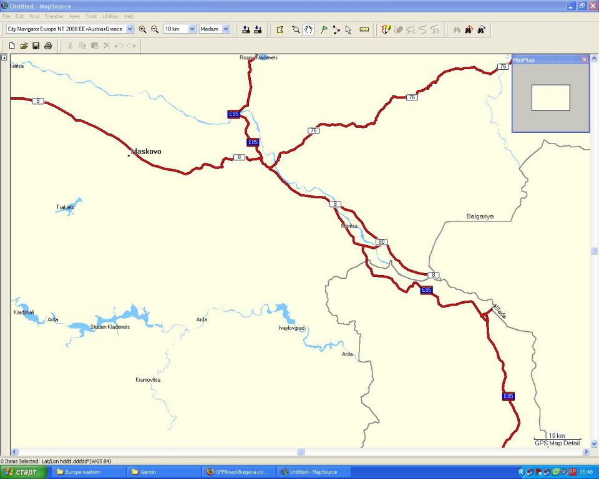Click the Paste clipboard icon
Viewport: 599px width, 479px height.
pyautogui.click(x=94, y=46)
